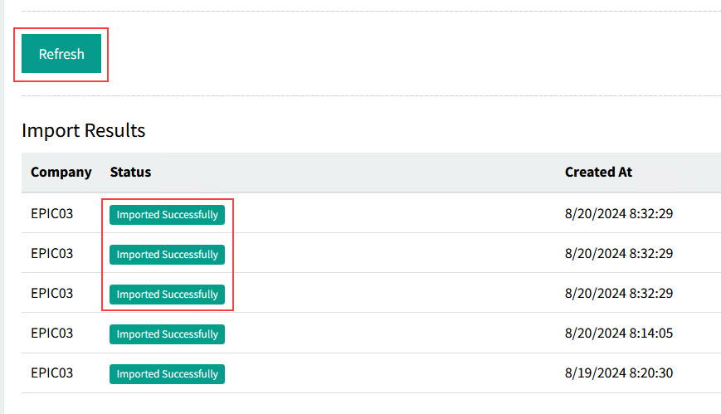Select the Created At column header

click(x=598, y=173)
